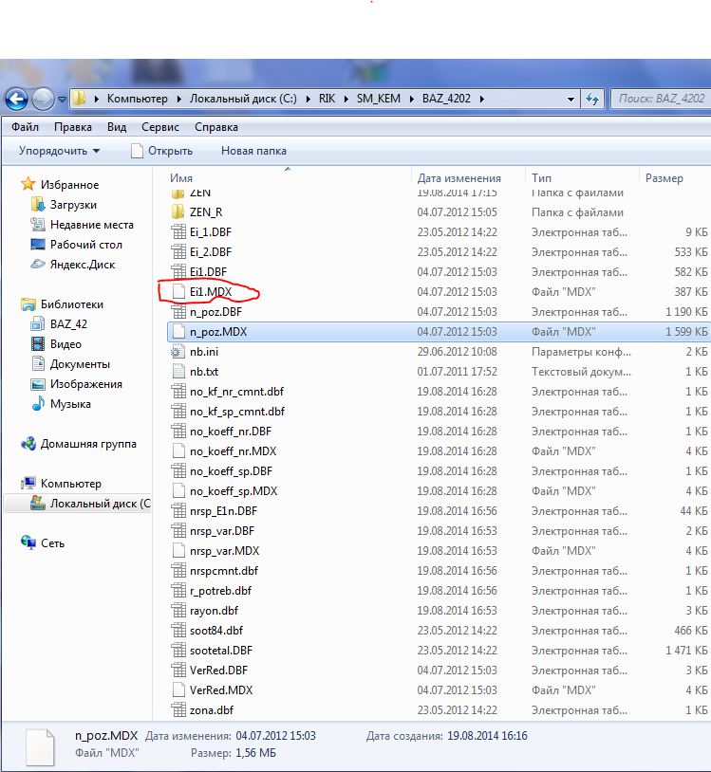Viewport: 711px width, 772px height.
Task: Click the Сеть network icon
Action: pyautogui.click(x=28, y=543)
